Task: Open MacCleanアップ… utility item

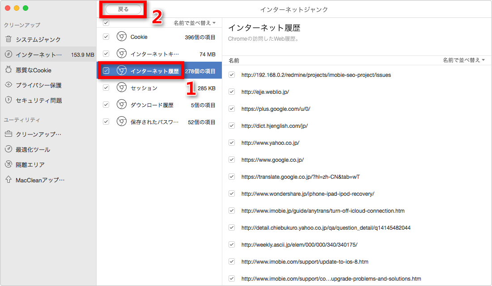Action: 48,179
